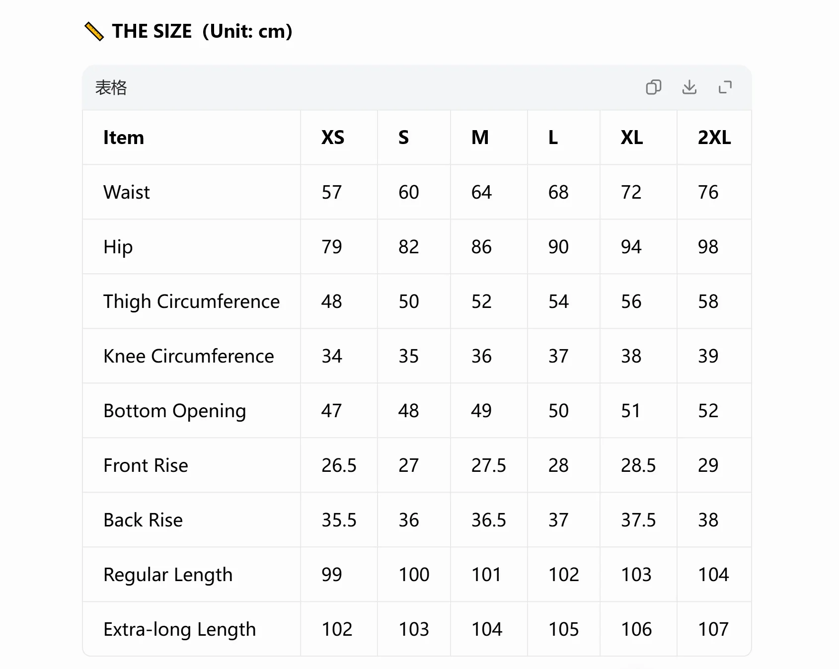Click the Front Rise XS value 26.5
Image resolution: width=839 pixels, height=669 pixels.
(339, 465)
